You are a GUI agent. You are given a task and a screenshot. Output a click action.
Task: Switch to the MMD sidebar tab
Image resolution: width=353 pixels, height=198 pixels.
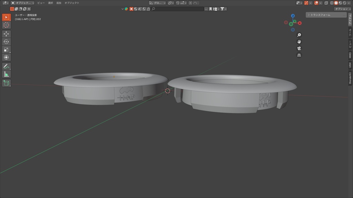click(x=350, y=56)
